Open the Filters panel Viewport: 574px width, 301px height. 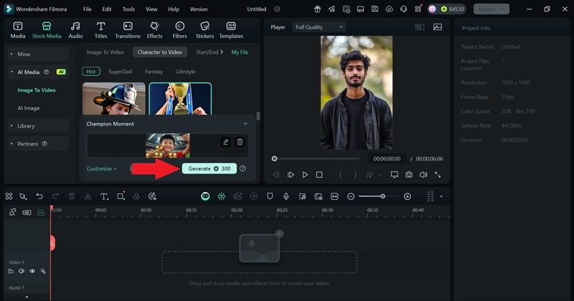click(x=179, y=30)
